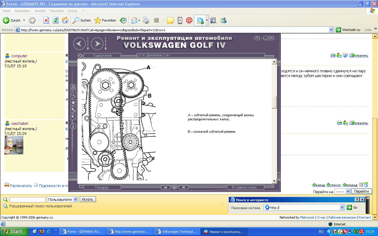Image resolution: width=378 pixels, height=236 pixels.
Task: Click Расширенный поиск пользователей link
Action: pyautogui.click(x=40, y=206)
